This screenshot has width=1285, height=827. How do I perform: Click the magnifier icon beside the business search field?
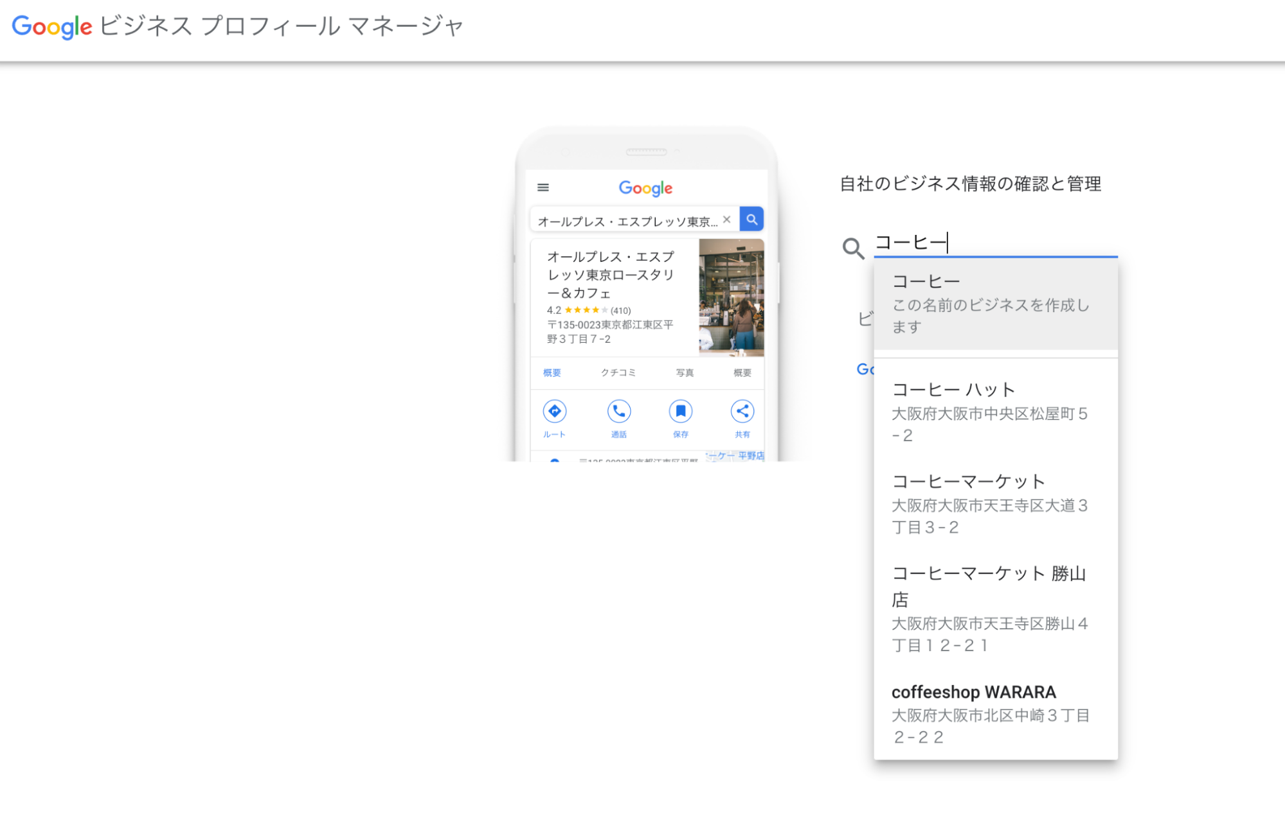coord(853,248)
